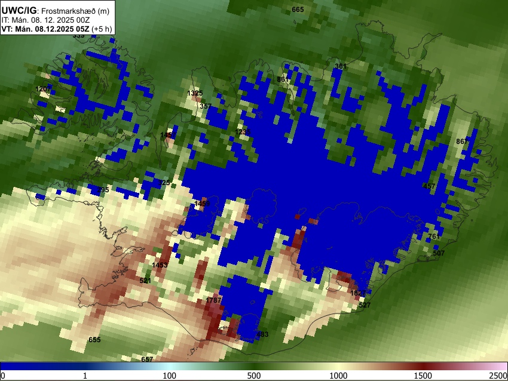
Task: Click the map value label 861
Action: [283, 79]
